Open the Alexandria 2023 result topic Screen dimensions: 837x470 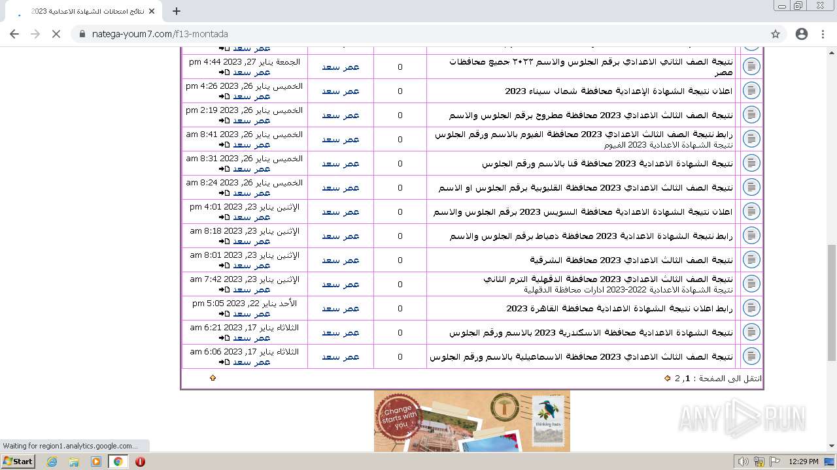[591, 332]
